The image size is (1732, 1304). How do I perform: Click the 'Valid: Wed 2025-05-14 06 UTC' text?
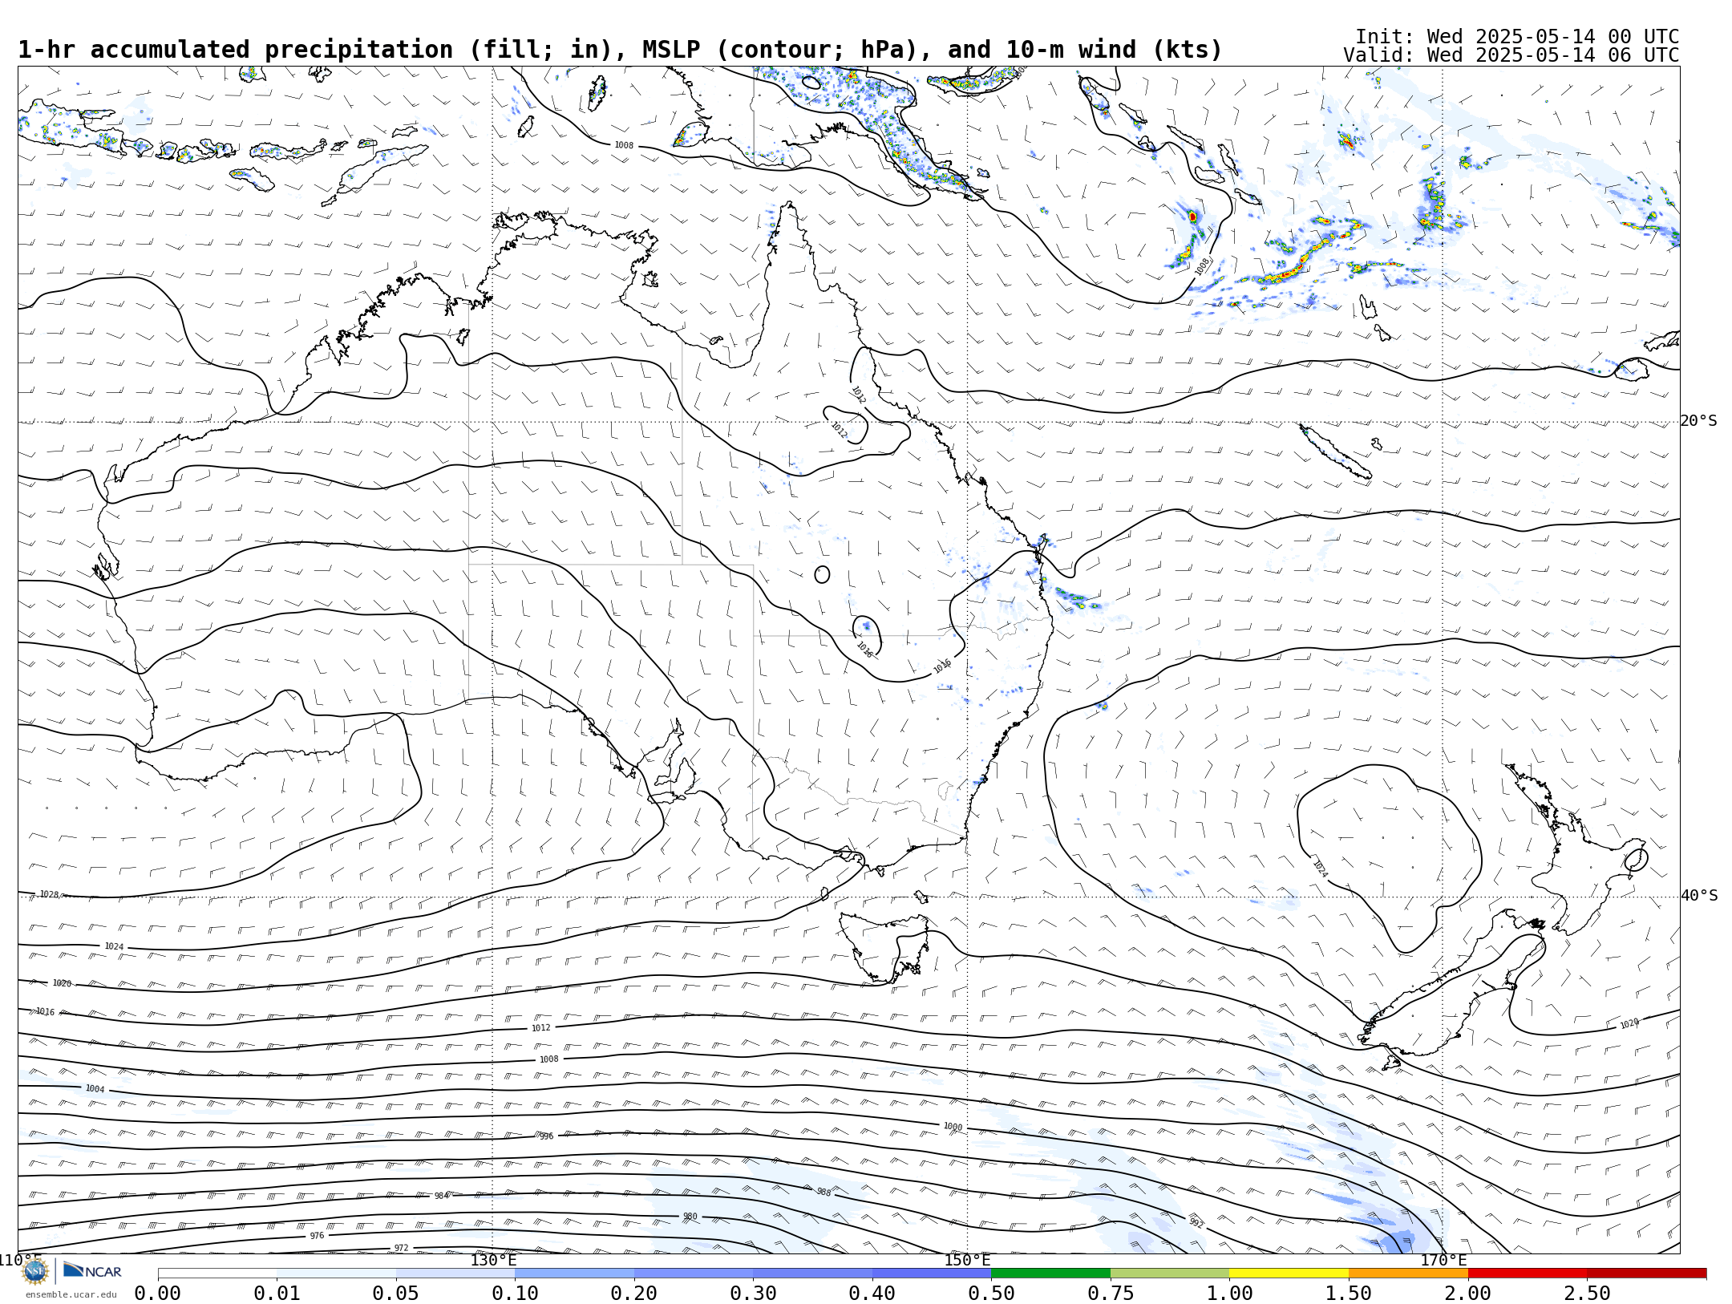click(1511, 55)
